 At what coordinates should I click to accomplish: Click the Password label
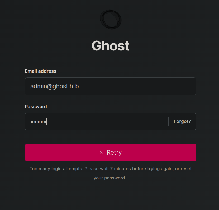tap(36, 107)
